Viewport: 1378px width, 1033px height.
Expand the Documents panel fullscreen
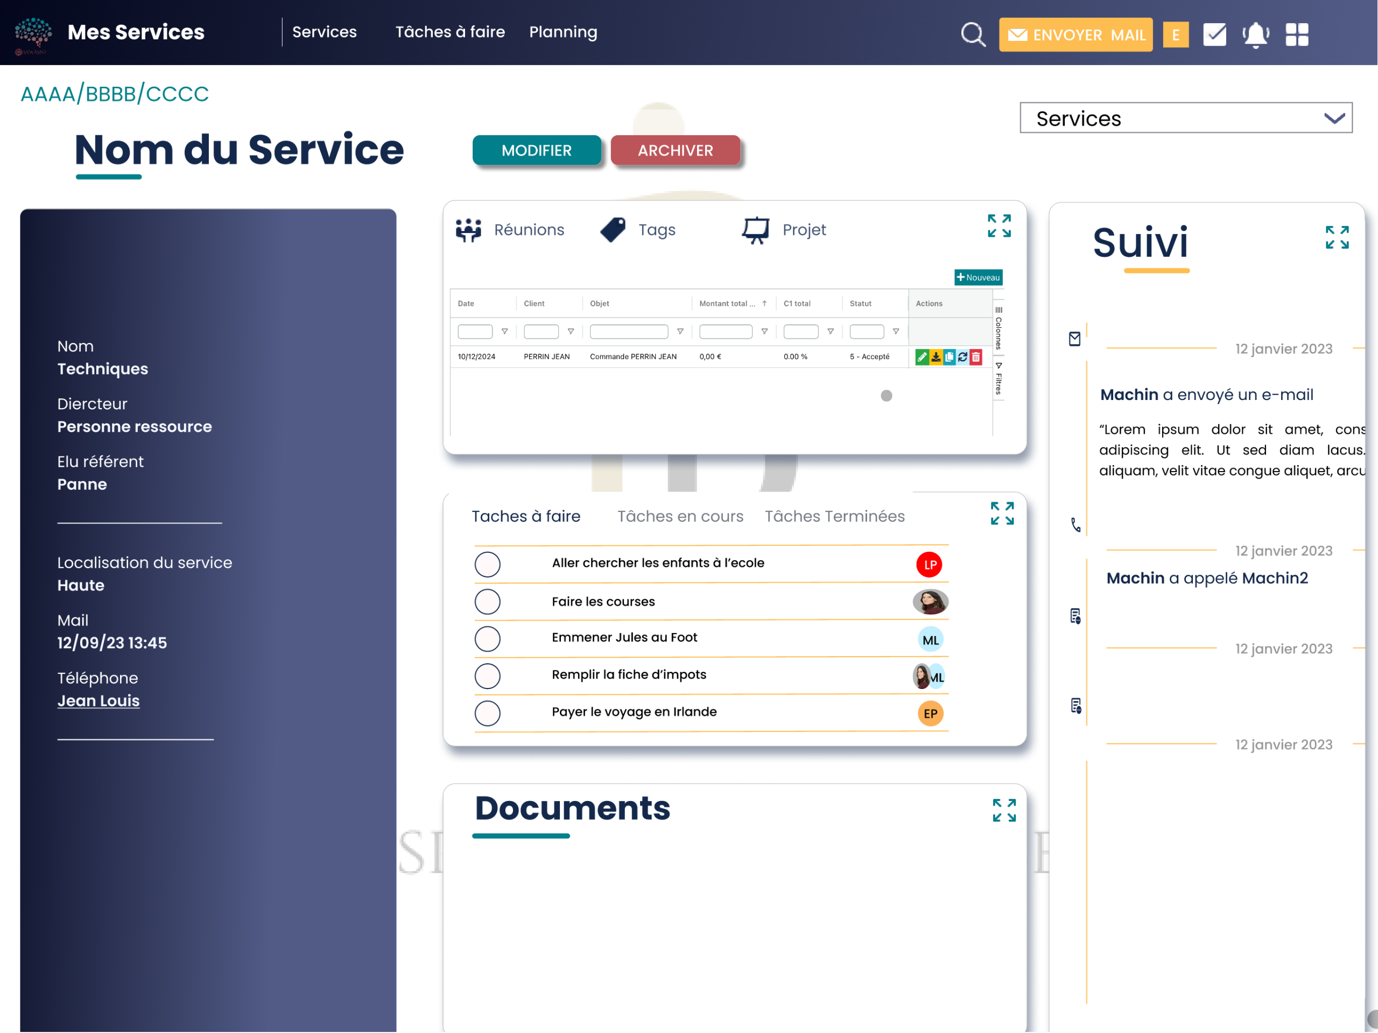click(x=1004, y=810)
